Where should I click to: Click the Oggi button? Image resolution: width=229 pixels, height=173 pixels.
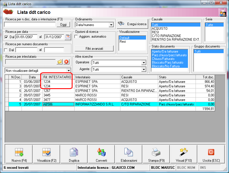(x=63, y=25)
